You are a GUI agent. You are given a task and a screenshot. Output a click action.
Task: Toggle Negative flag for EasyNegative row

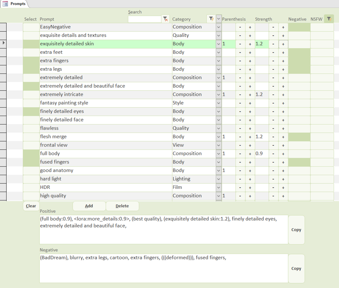[299, 27]
